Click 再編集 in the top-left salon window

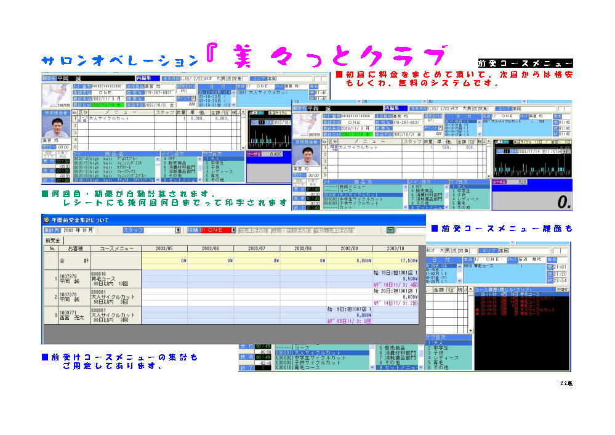[147, 78]
